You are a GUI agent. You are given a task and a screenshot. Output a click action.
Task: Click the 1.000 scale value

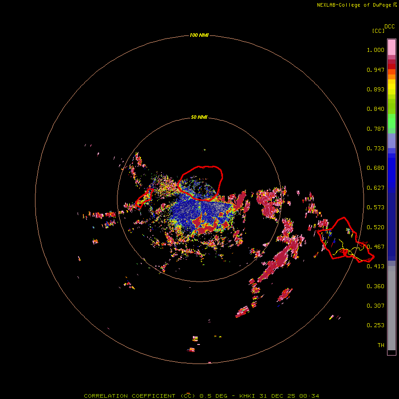[x=376, y=50]
